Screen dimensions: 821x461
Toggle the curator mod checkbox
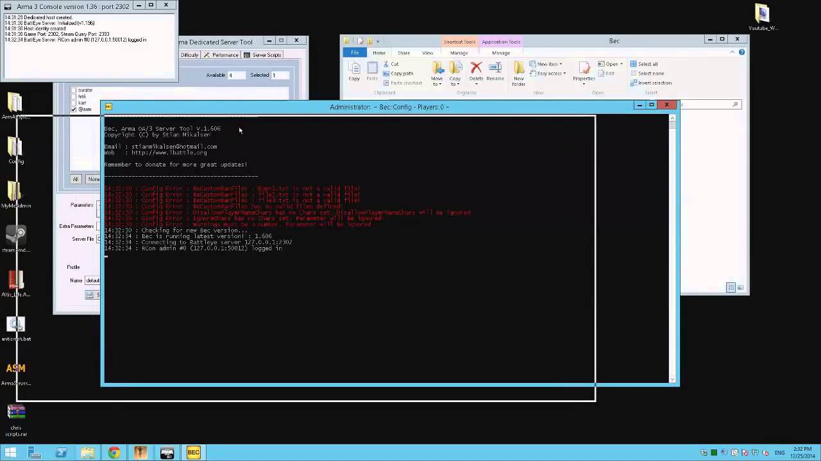74,90
